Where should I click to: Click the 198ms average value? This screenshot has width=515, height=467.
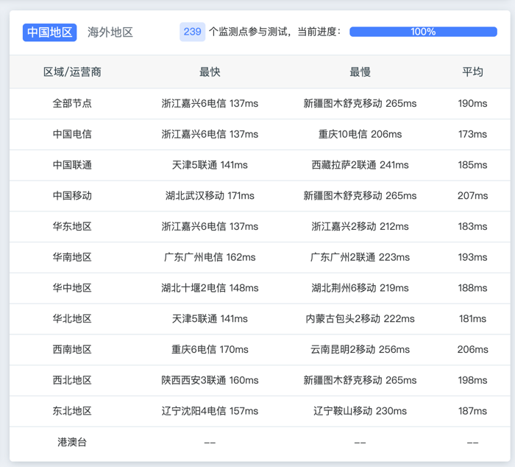(x=472, y=380)
